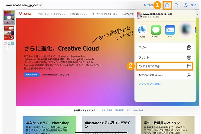
Task: Open the あなたもできる！Photoshop card
Action: tap(50, 125)
